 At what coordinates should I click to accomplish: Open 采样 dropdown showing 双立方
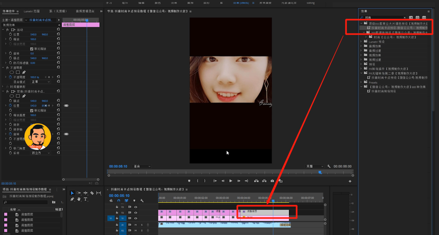pyautogui.click(x=41, y=153)
